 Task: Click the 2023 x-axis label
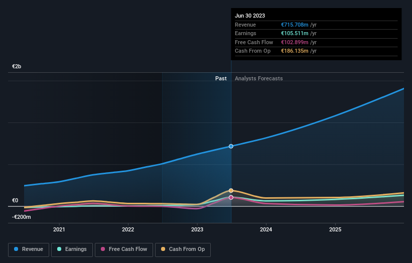[197, 229]
